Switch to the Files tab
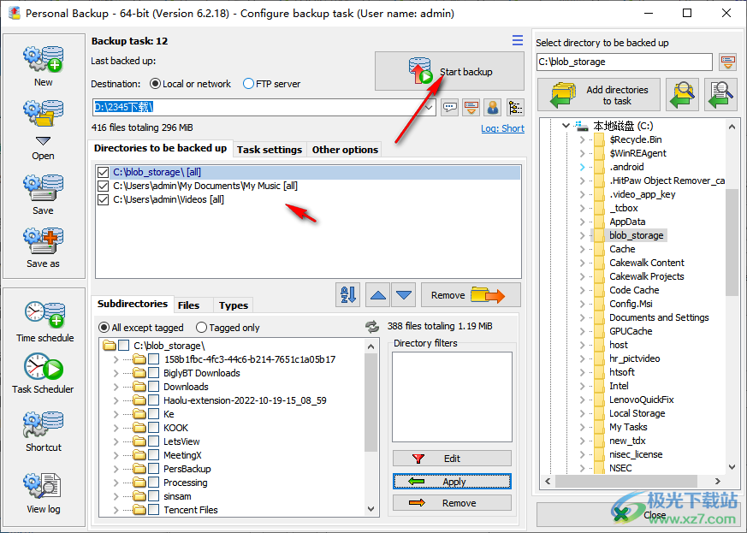 [188, 305]
